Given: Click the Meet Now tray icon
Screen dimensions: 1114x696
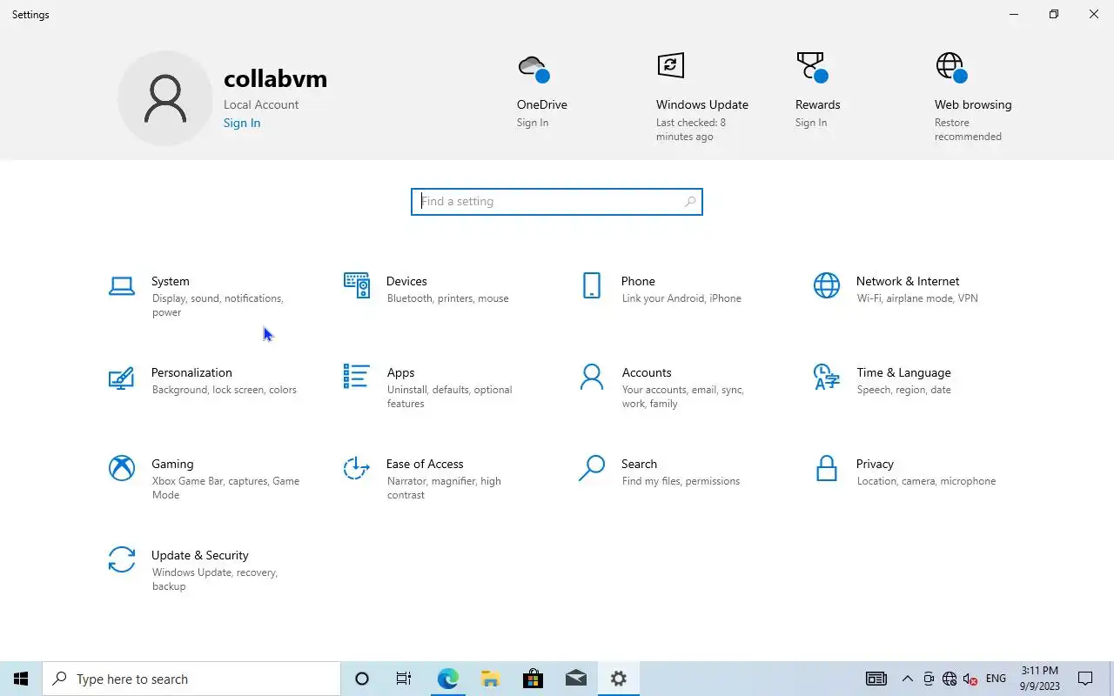Looking at the screenshot, I should point(929,679).
